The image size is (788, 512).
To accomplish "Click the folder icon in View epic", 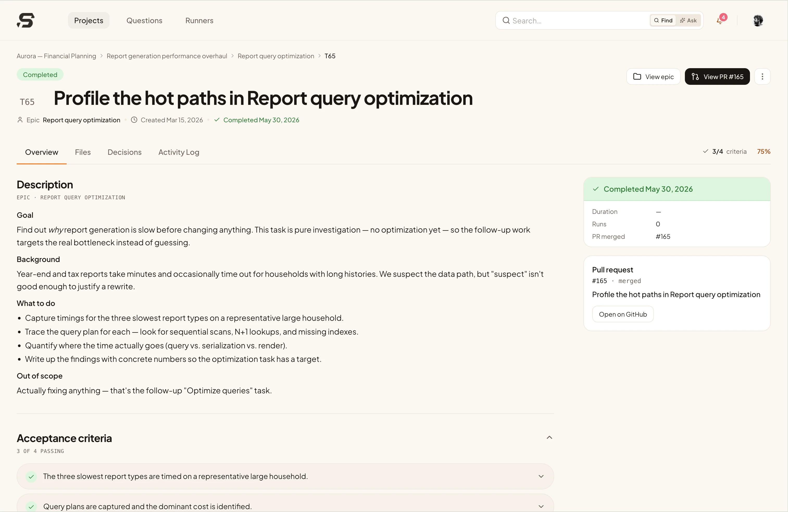I will pyautogui.click(x=637, y=77).
